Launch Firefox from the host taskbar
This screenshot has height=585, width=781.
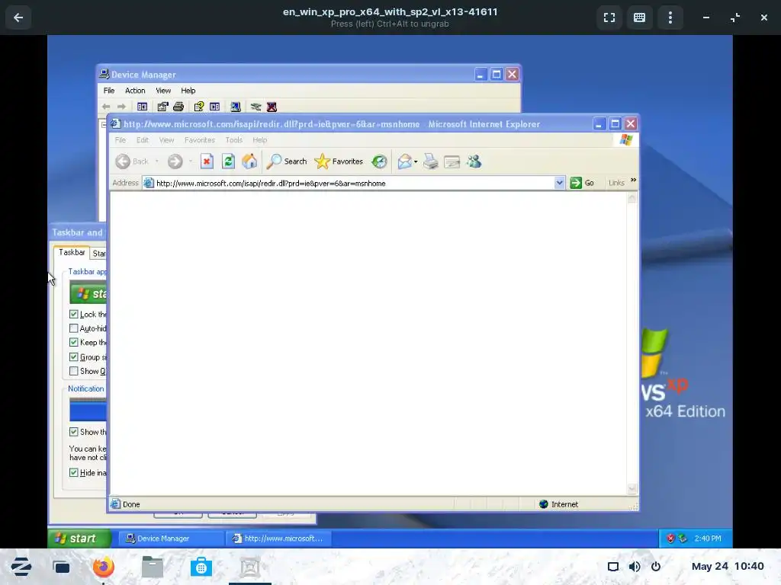click(x=104, y=567)
